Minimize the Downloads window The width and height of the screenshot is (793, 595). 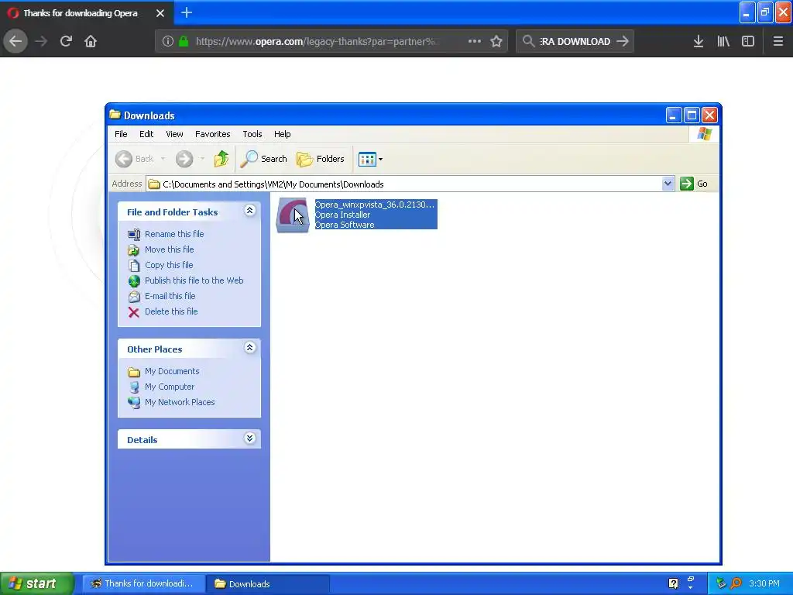[x=673, y=115]
